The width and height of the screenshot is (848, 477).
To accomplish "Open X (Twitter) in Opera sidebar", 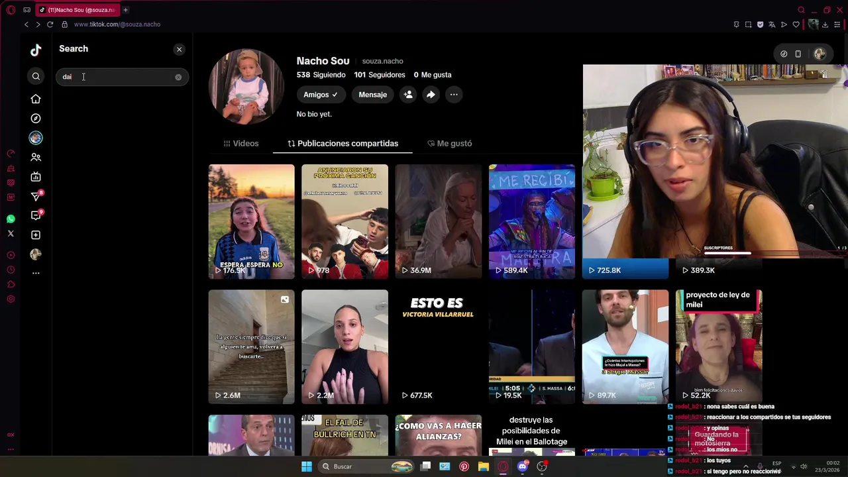I will [11, 234].
